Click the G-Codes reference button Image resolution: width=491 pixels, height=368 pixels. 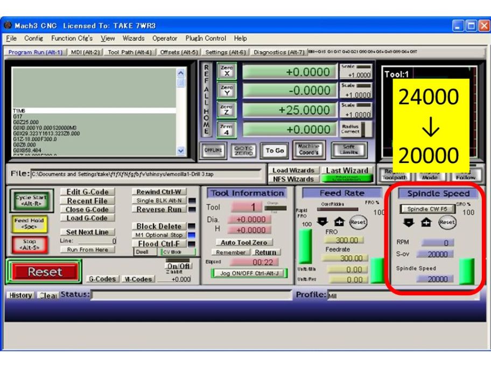(x=102, y=279)
